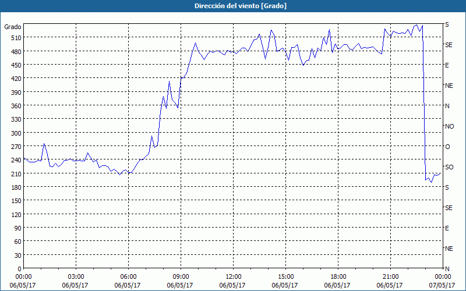
Task: Click the 03:00 time axis label
Action: [76, 277]
